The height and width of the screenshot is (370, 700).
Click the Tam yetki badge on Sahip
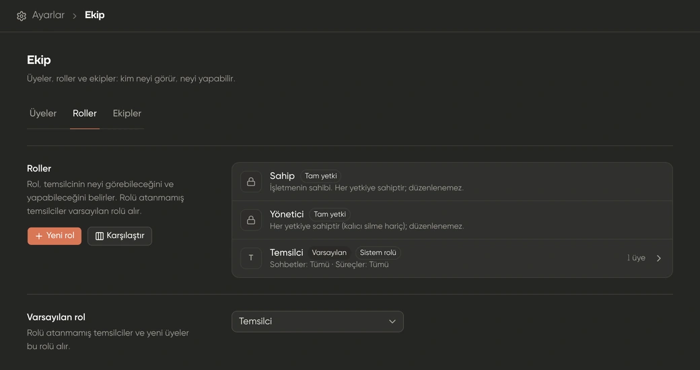click(320, 176)
